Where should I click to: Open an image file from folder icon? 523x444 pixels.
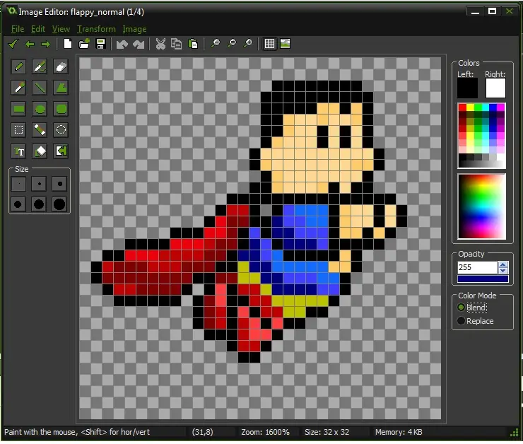(84, 44)
